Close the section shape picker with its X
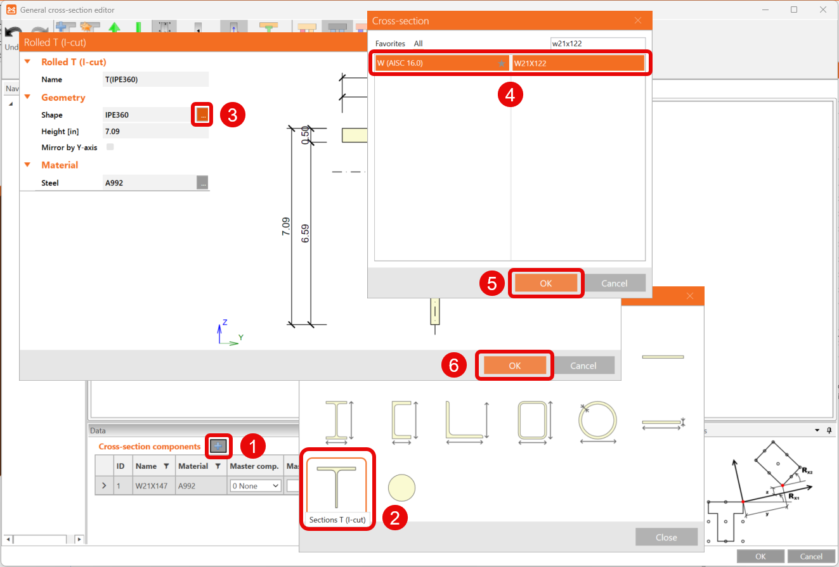Viewport: 839px width, 567px height. click(x=690, y=296)
